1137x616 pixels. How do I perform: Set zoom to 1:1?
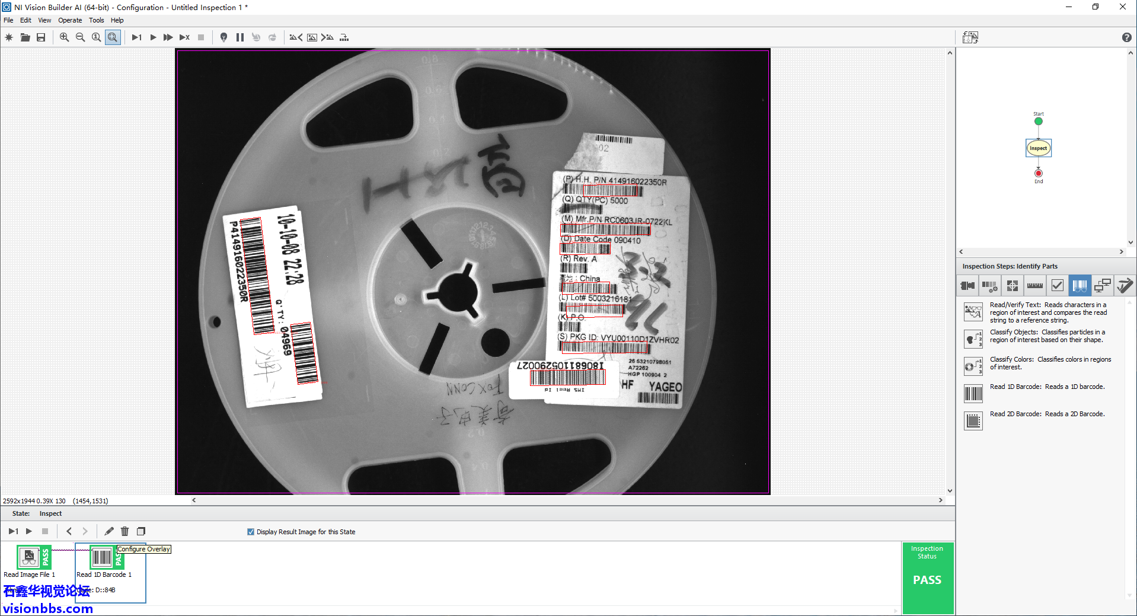[x=96, y=37]
